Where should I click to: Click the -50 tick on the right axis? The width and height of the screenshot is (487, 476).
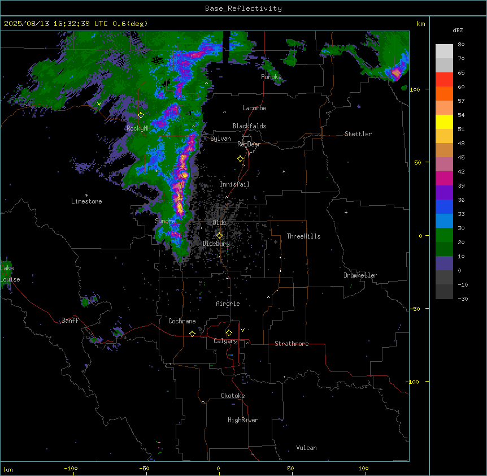click(x=415, y=309)
